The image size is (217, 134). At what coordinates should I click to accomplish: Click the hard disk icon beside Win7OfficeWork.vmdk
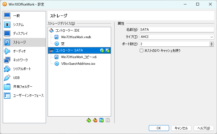click(57, 37)
